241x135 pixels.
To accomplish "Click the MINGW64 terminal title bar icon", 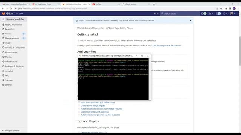I will [80, 56].
